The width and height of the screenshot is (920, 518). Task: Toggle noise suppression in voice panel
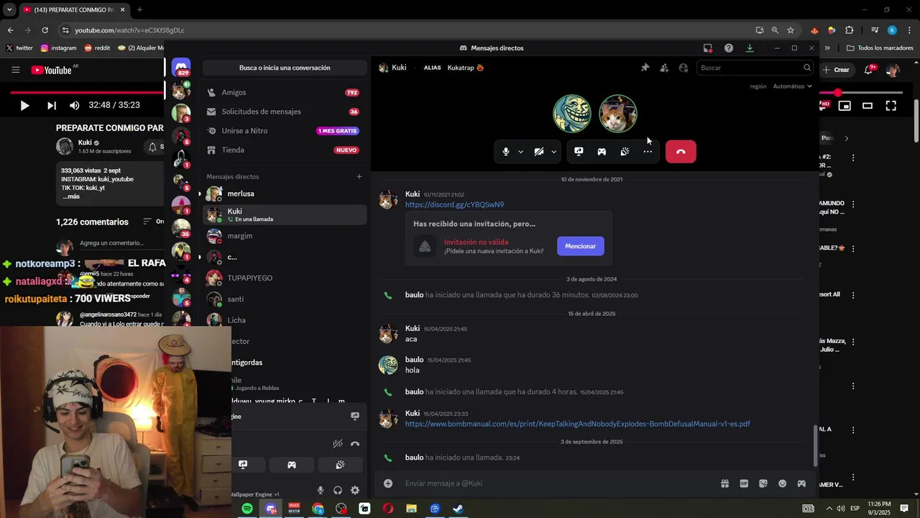(x=338, y=444)
